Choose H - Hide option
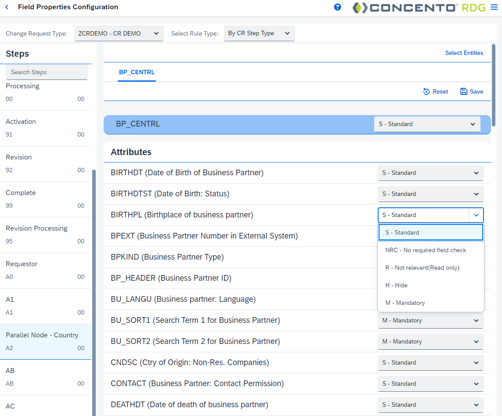Screen dimensions: 502x416 [x=430, y=286]
